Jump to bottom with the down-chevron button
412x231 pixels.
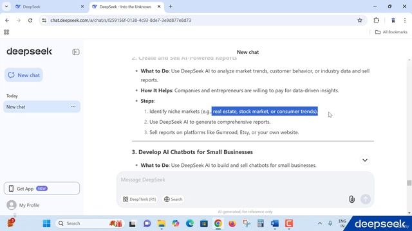[365, 160]
